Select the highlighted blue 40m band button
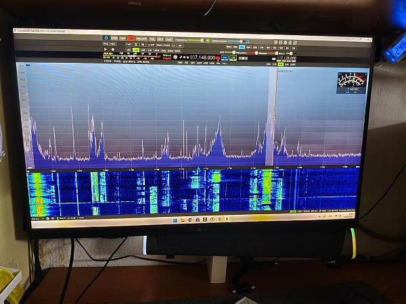406x304 pixels. tap(242, 47)
